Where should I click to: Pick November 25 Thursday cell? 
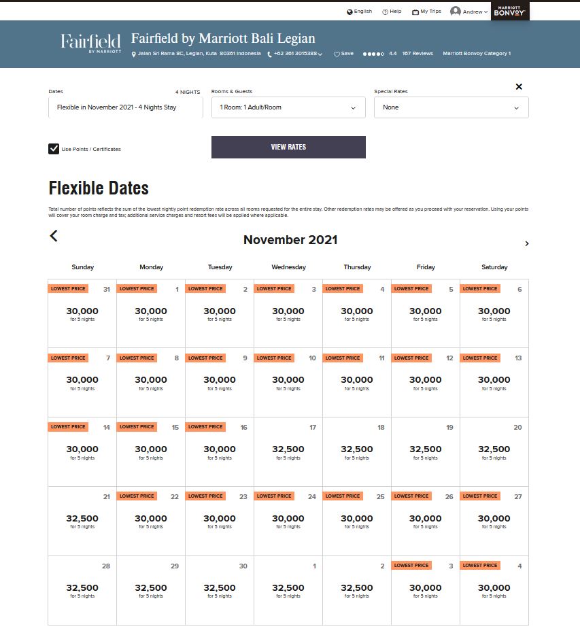click(x=357, y=521)
